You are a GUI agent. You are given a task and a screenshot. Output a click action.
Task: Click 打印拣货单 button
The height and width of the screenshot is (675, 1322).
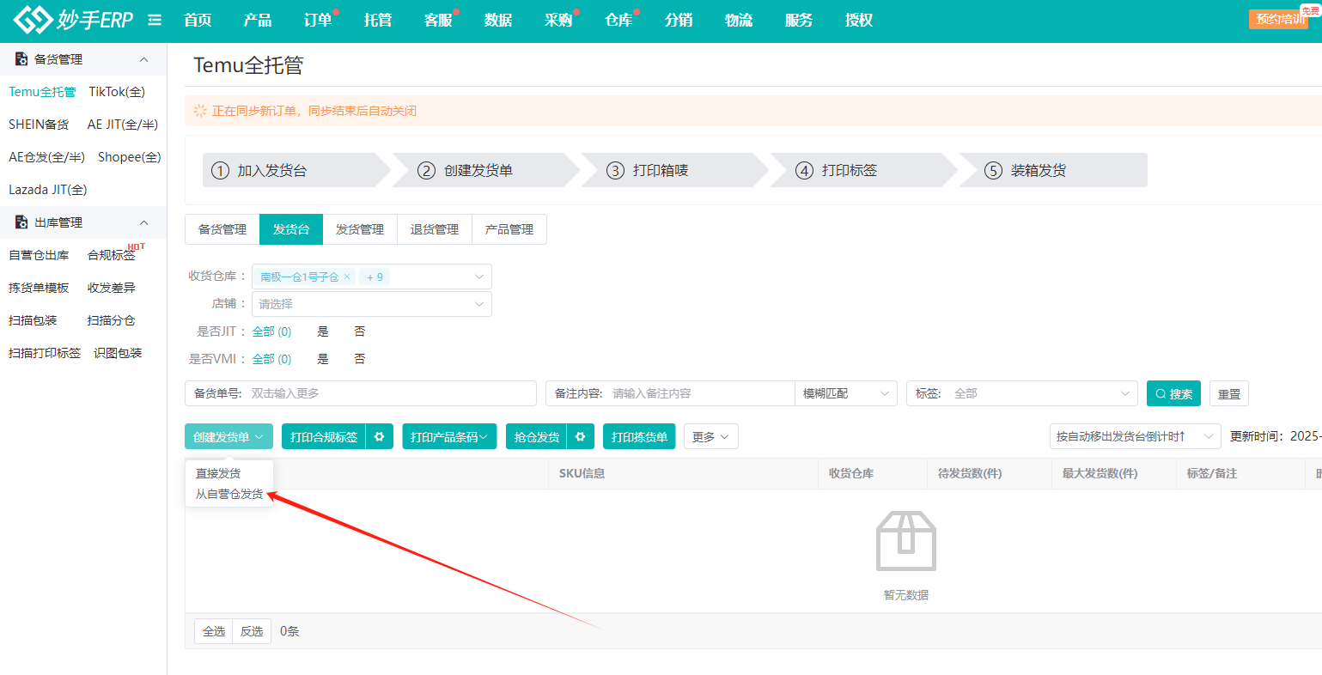[x=639, y=436]
